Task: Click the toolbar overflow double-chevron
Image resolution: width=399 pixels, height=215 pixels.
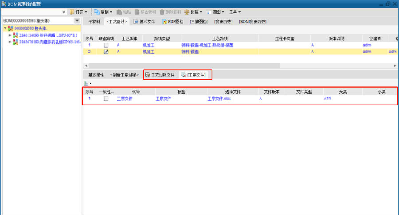Action: point(63,12)
